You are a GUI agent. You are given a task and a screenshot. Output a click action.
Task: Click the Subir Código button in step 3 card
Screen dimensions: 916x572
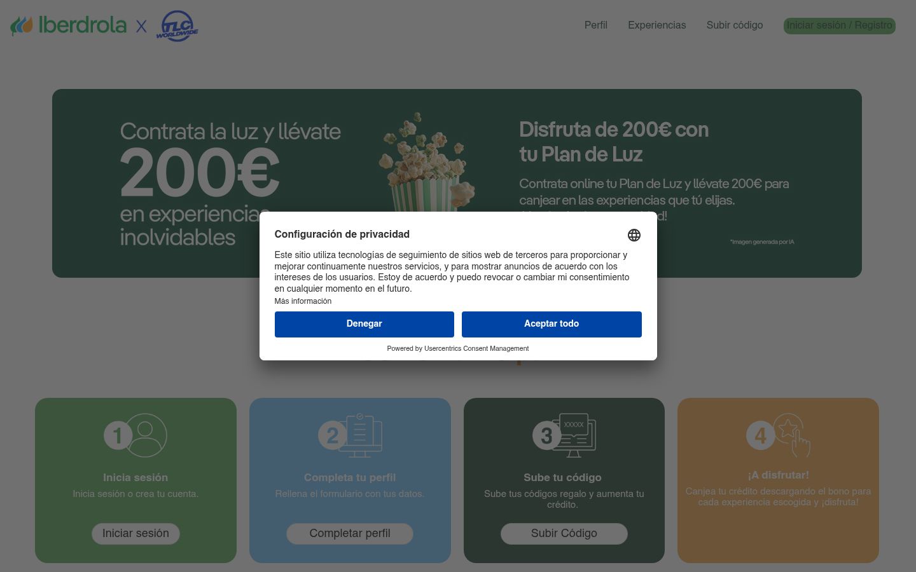pos(564,534)
